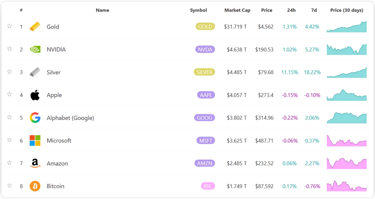Click the Gold bar icon

tap(35, 27)
